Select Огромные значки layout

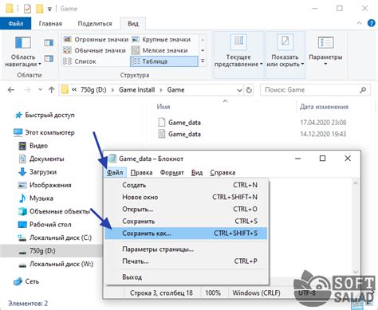pyautogui.click(x=96, y=40)
